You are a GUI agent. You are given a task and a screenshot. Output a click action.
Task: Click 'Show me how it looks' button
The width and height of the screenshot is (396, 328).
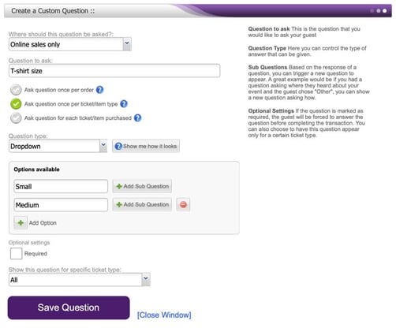pyautogui.click(x=146, y=146)
